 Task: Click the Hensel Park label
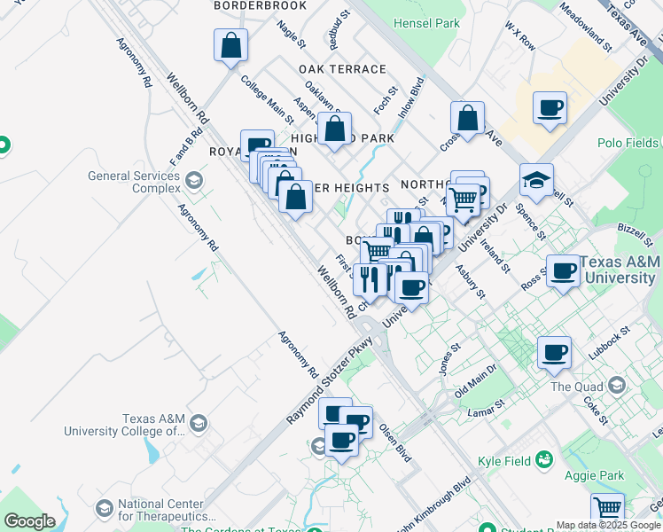(x=426, y=23)
